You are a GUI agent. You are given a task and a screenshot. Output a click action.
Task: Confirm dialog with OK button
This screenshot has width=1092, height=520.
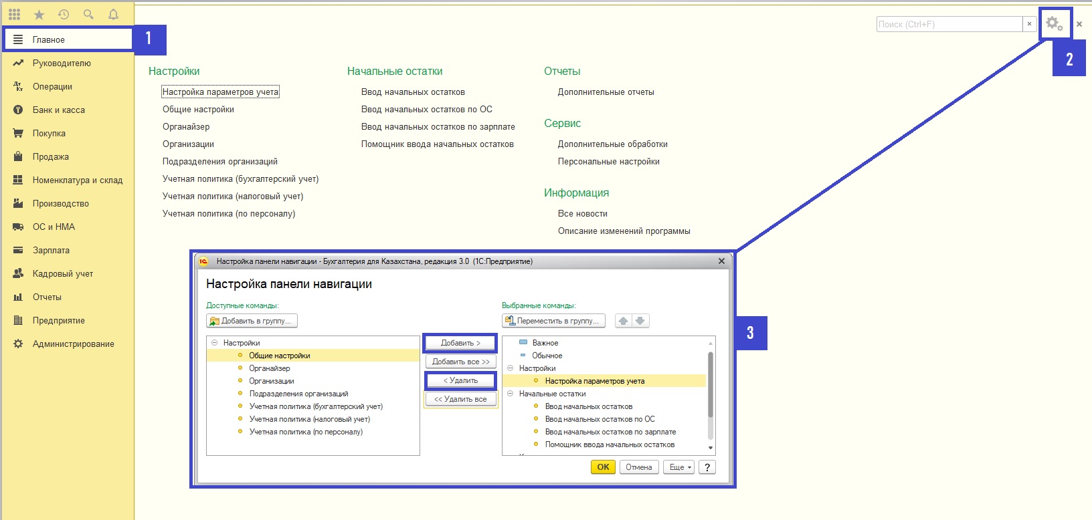click(x=603, y=467)
